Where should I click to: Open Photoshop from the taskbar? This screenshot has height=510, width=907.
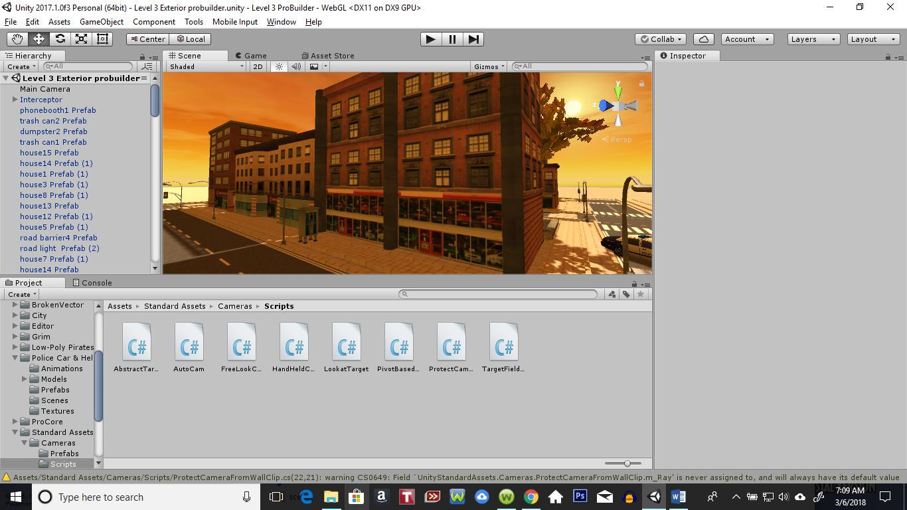click(580, 497)
